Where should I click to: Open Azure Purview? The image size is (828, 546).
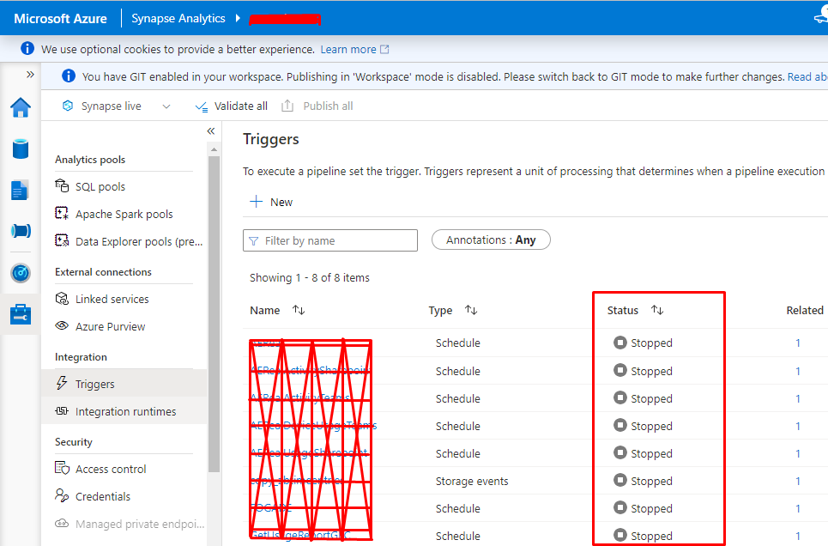(x=111, y=326)
